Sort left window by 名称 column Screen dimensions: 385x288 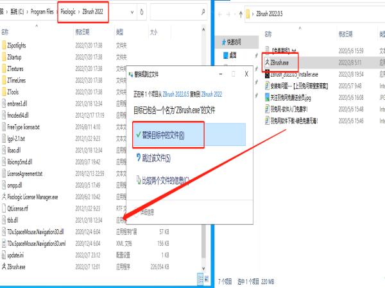click(4, 32)
